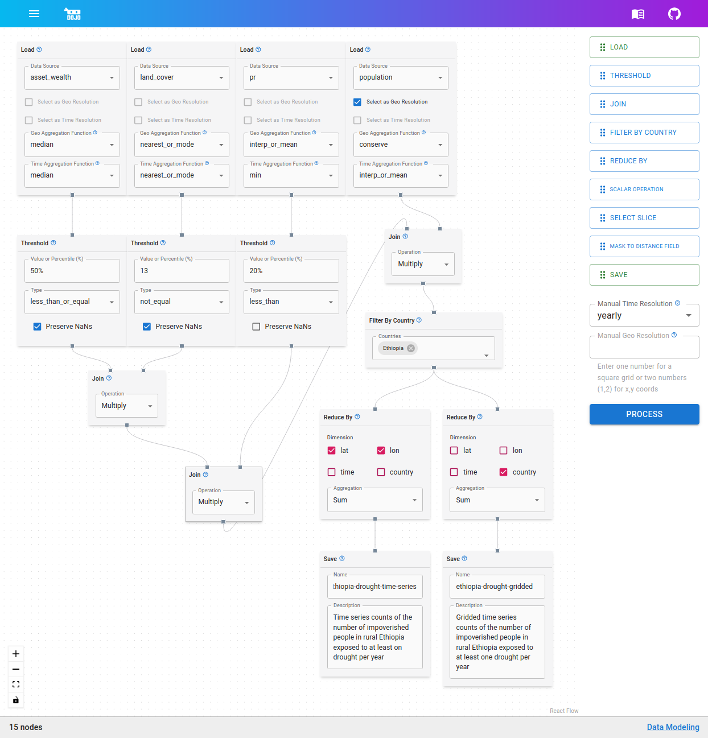Open asset_wealth Data Source dropdown
This screenshot has height=738, width=708.
click(x=72, y=77)
